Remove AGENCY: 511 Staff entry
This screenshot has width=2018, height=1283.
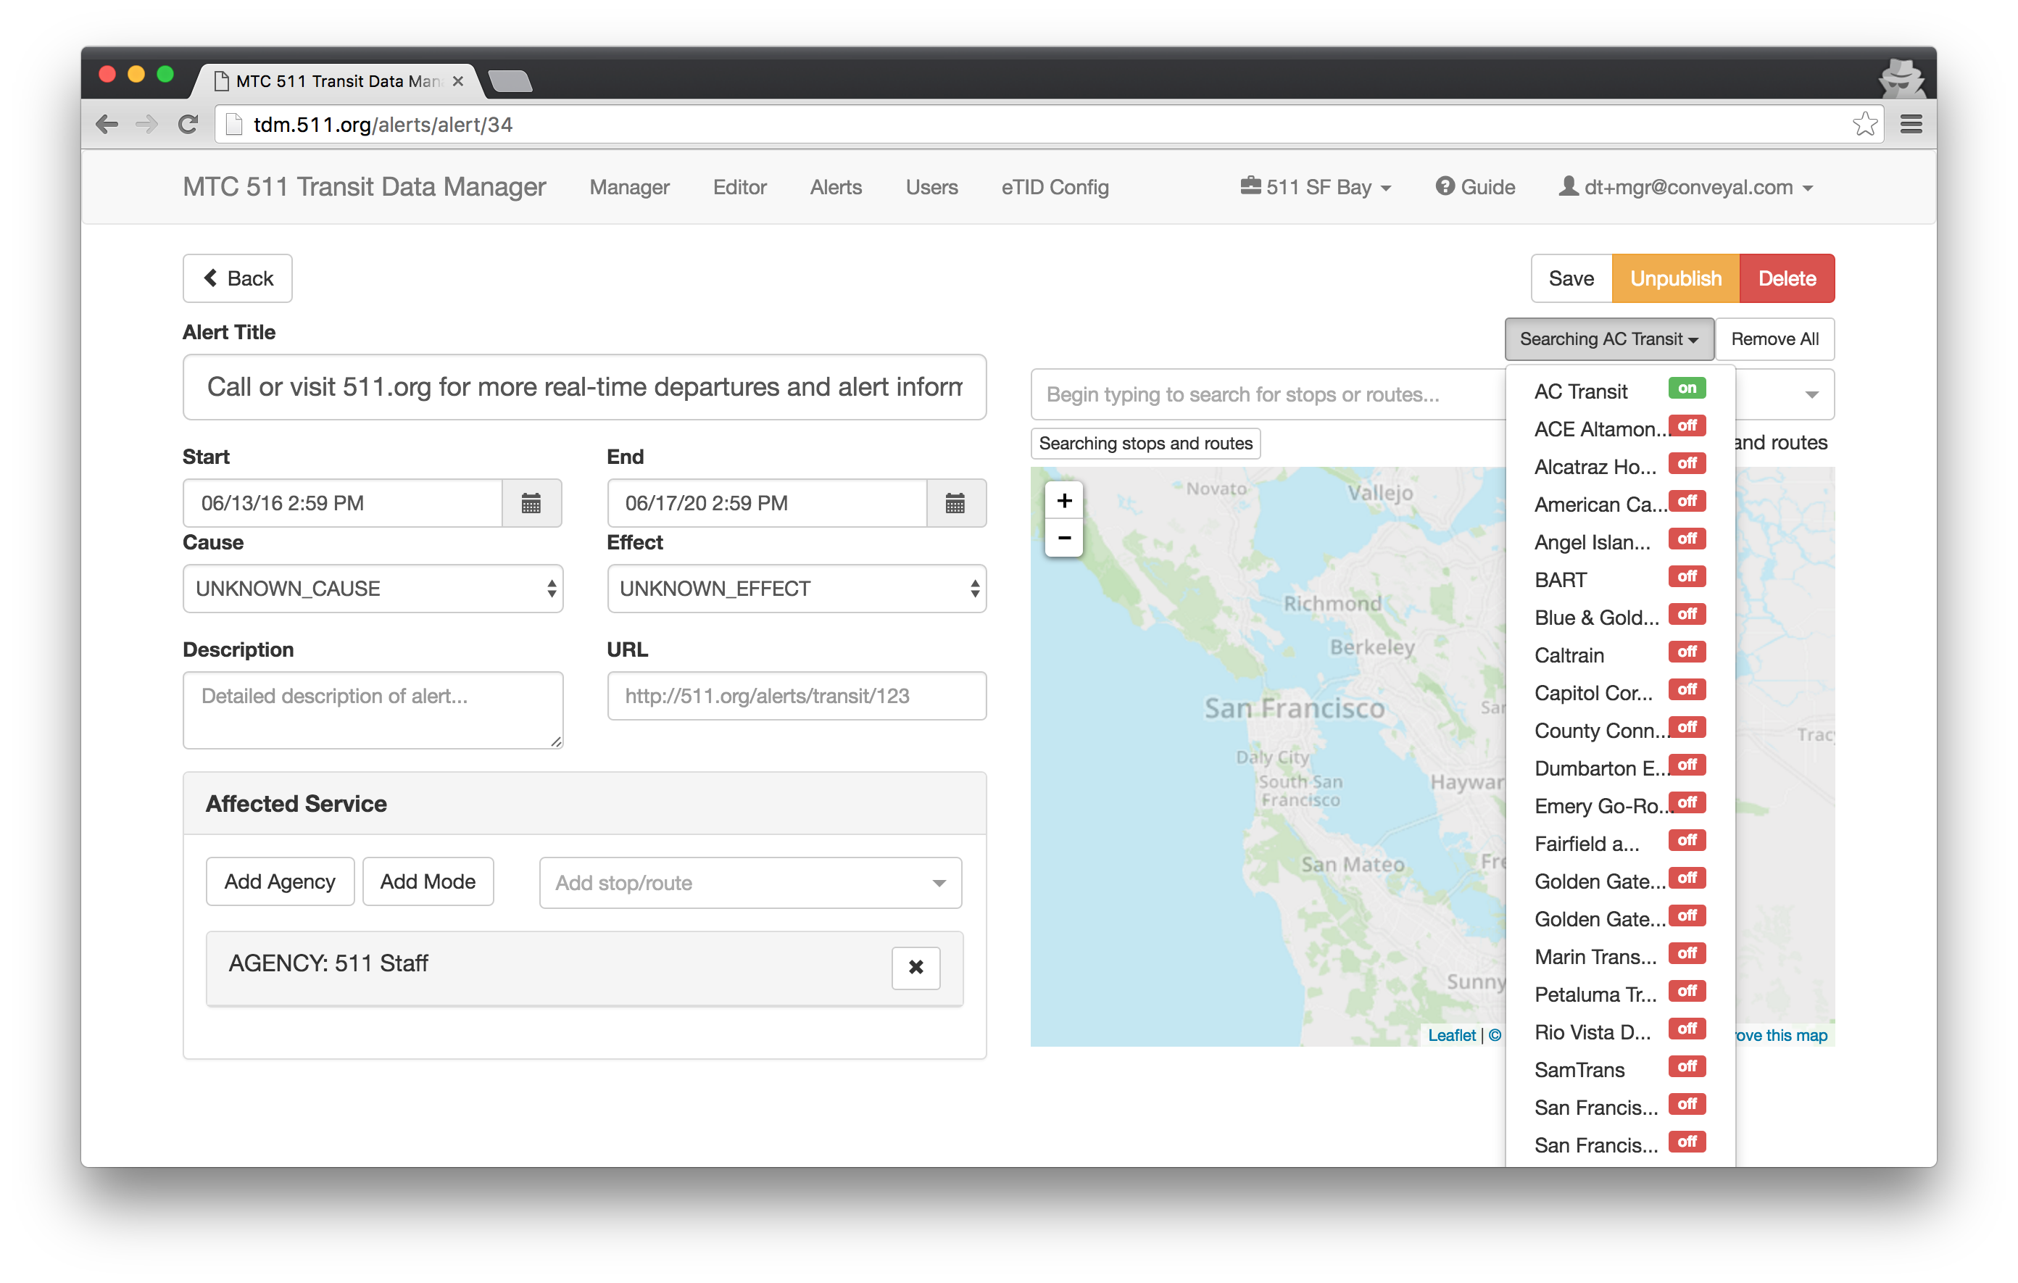tap(916, 967)
